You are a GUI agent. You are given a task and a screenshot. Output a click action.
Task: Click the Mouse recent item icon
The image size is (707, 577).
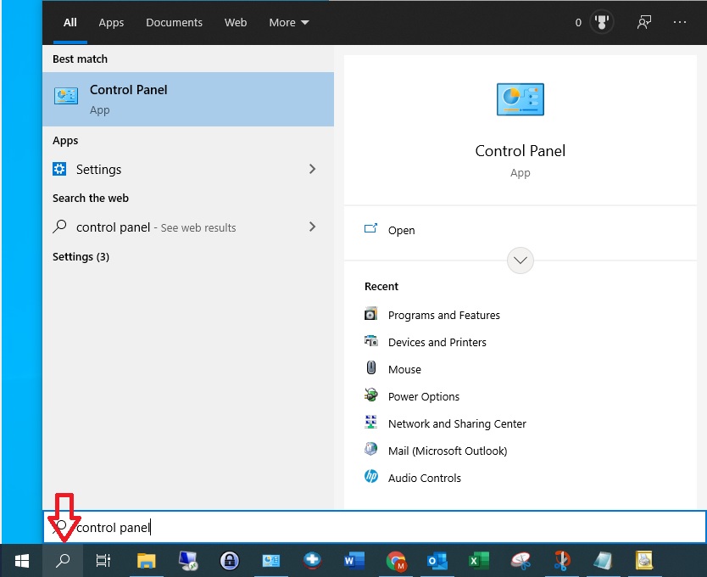(370, 367)
